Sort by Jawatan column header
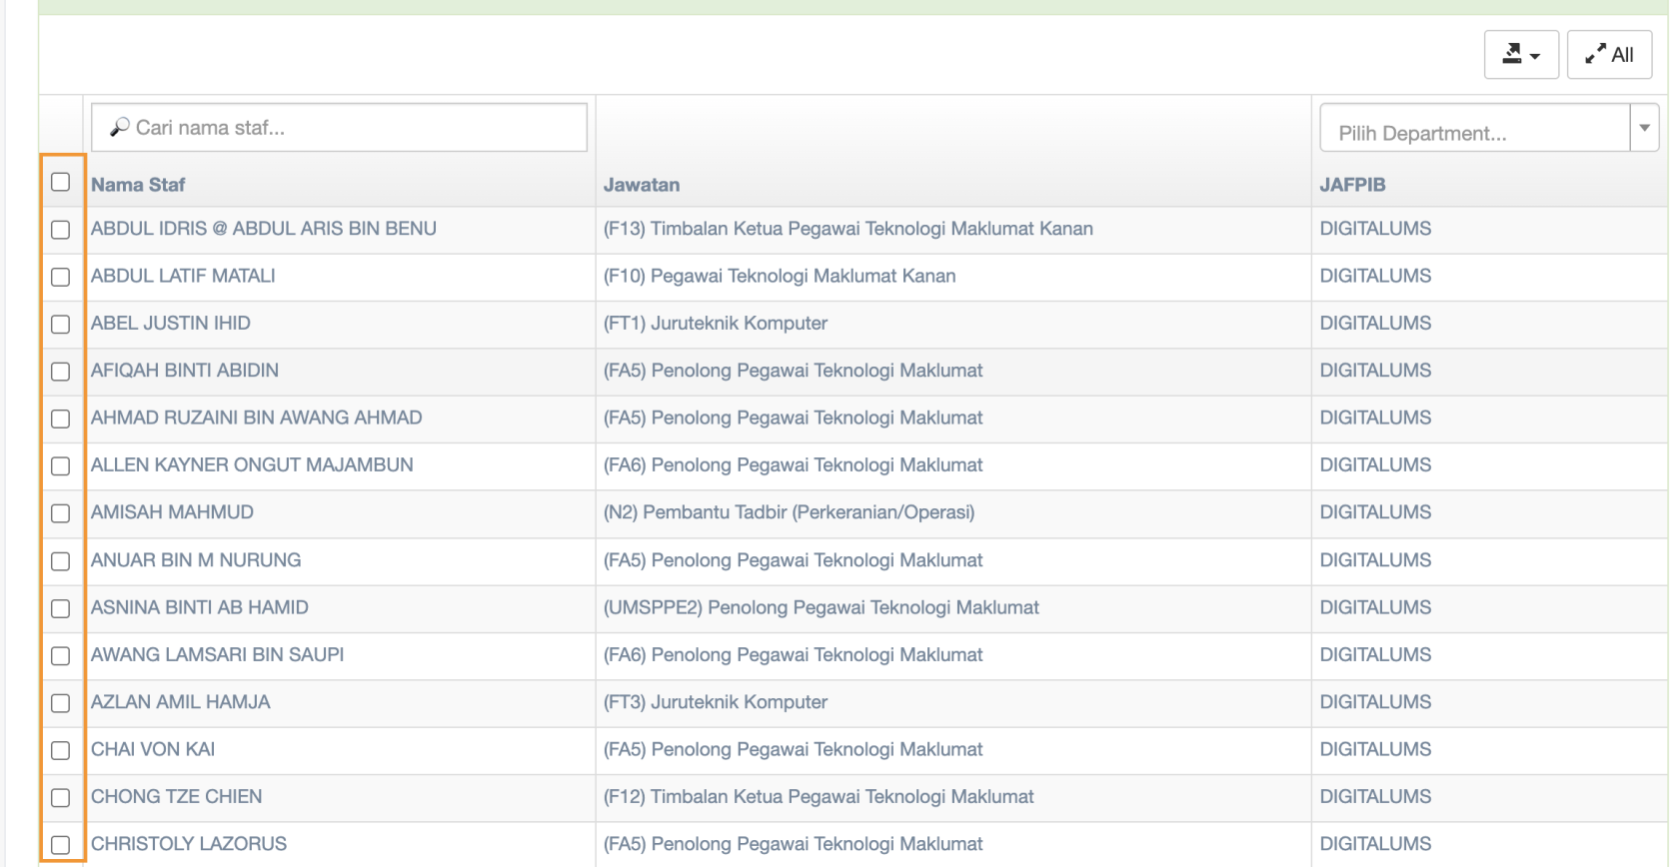Image resolution: width=1679 pixels, height=867 pixels. [642, 185]
